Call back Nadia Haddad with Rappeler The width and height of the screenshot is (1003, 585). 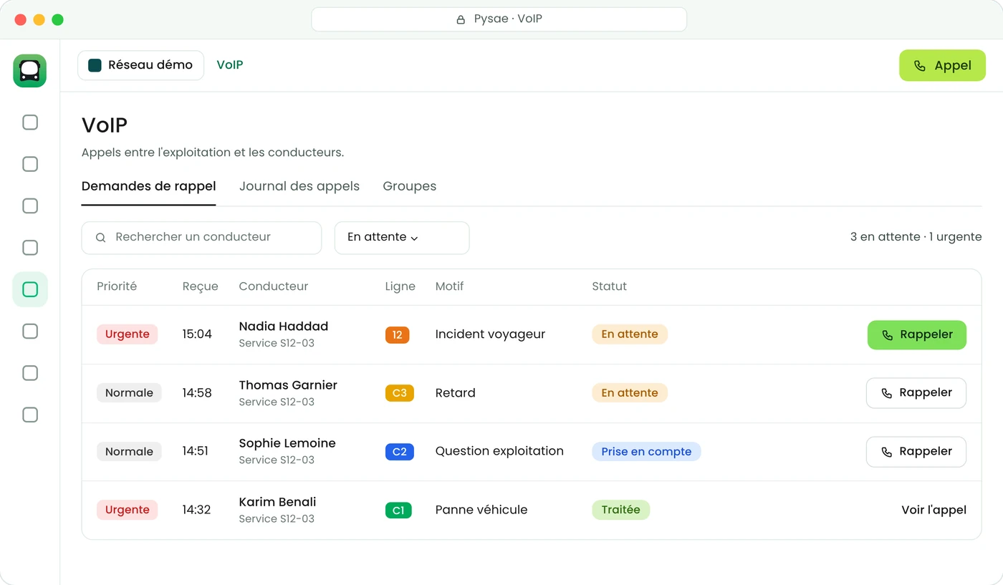[x=916, y=335]
